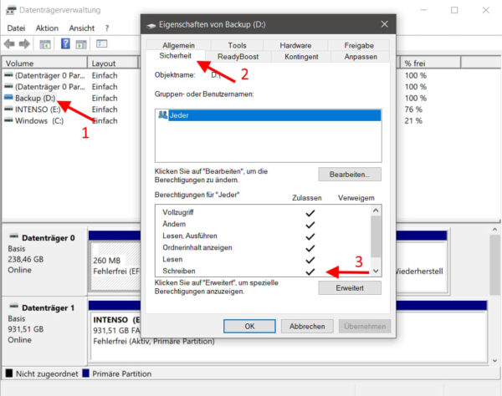Image resolution: width=502 pixels, height=396 pixels.
Task: Click the Abbrechen button
Action: coord(307,327)
